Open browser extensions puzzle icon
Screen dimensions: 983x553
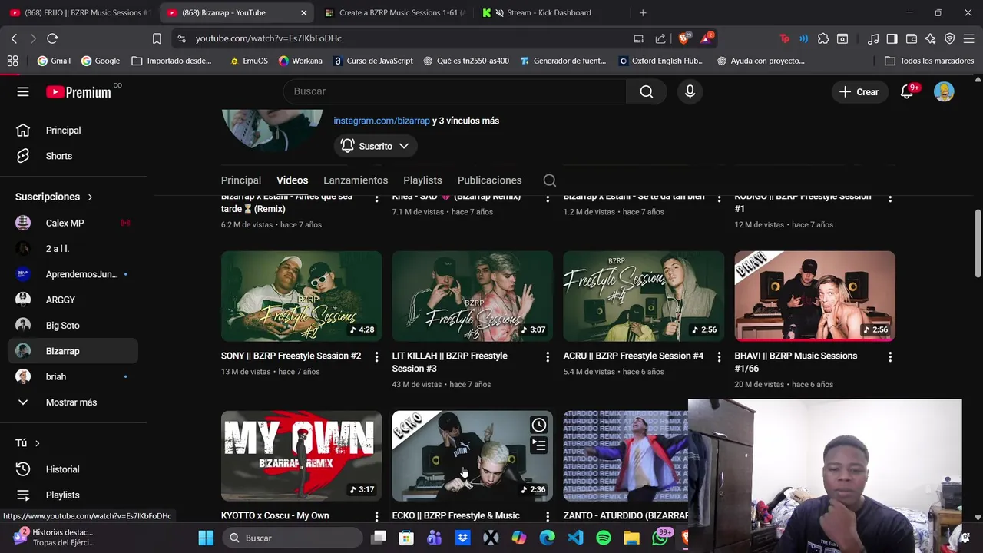[823, 38]
